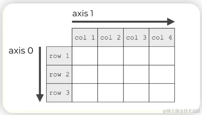Click the axis 1 horizontal arrow
This screenshot has width=202, height=115.
123,22
